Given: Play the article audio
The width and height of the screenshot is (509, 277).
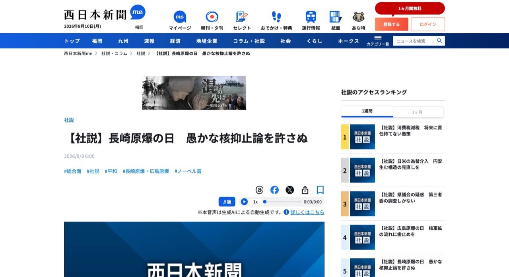Looking at the screenshot, I should coord(244,202).
